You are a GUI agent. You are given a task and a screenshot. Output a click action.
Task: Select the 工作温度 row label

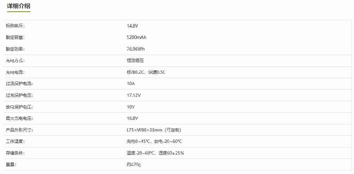click(15, 141)
